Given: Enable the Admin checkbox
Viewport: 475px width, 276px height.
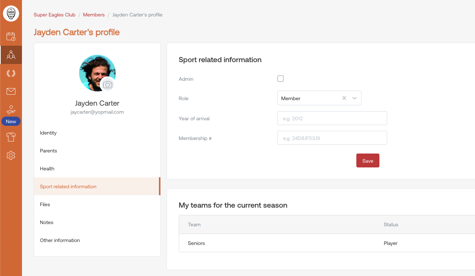Looking at the screenshot, I should pyautogui.click(x=281, y=79).
